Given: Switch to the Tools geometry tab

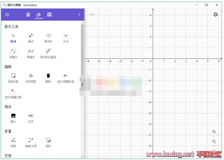Looking at the screenshot, I should click(39, 14).
